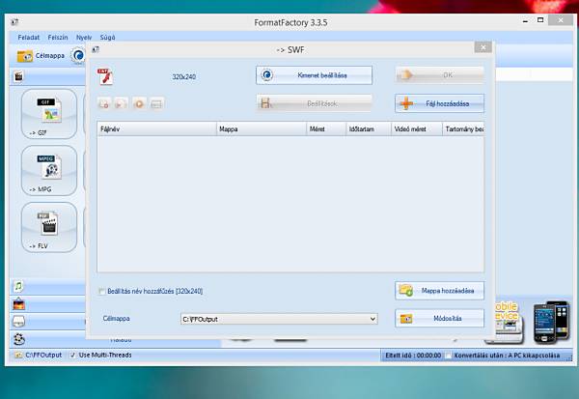
Task: Click the Fájl hozzáadása button
Action: [x=439, y=103]
